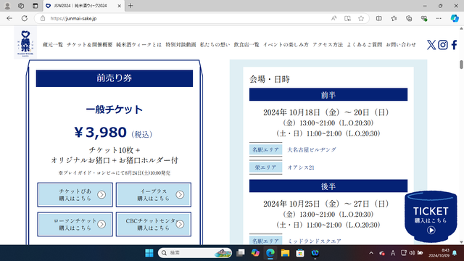Show hidden system tray icons

point(371,253)
